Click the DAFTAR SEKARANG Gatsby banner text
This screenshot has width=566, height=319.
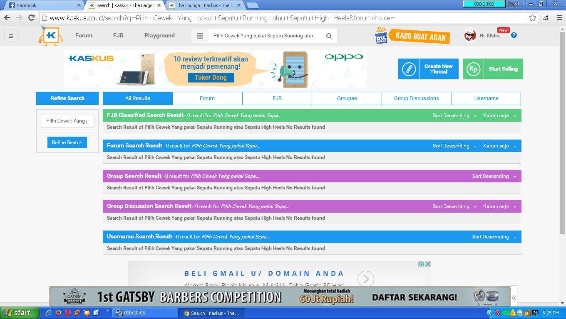point(415,297)
